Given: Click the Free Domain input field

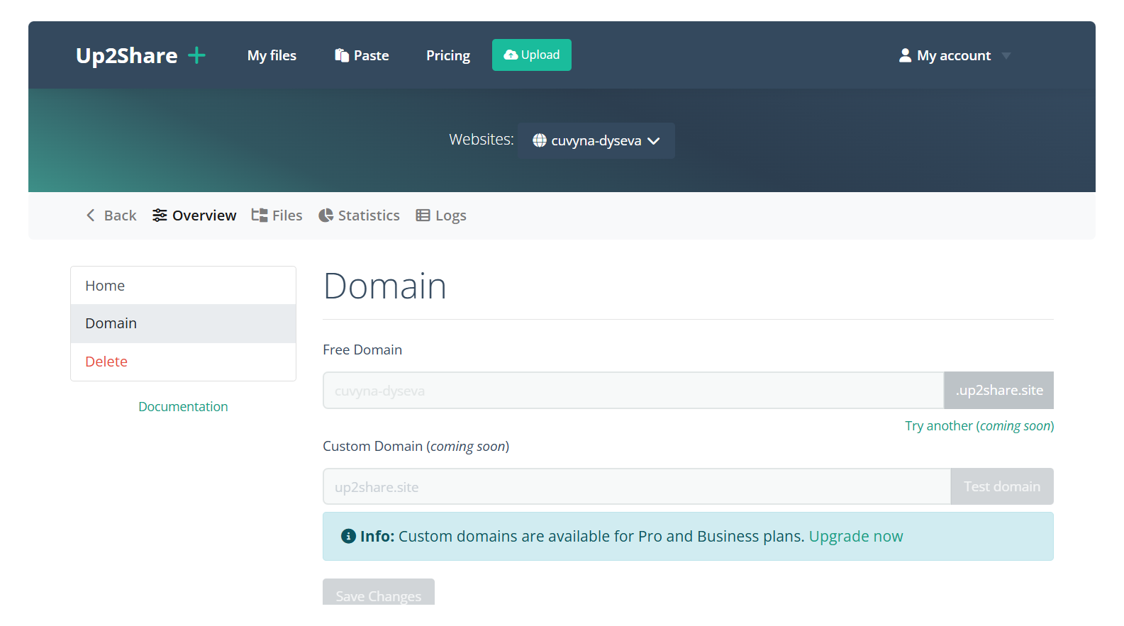Looking at the screenshot, I should tap(633, 391).
